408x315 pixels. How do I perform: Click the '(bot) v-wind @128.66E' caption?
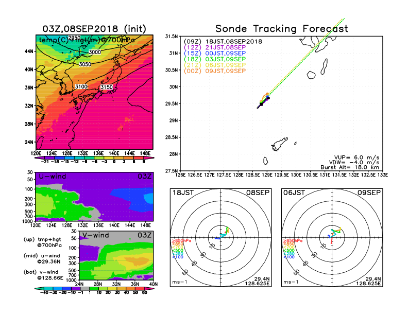click(x=43, y=275)
